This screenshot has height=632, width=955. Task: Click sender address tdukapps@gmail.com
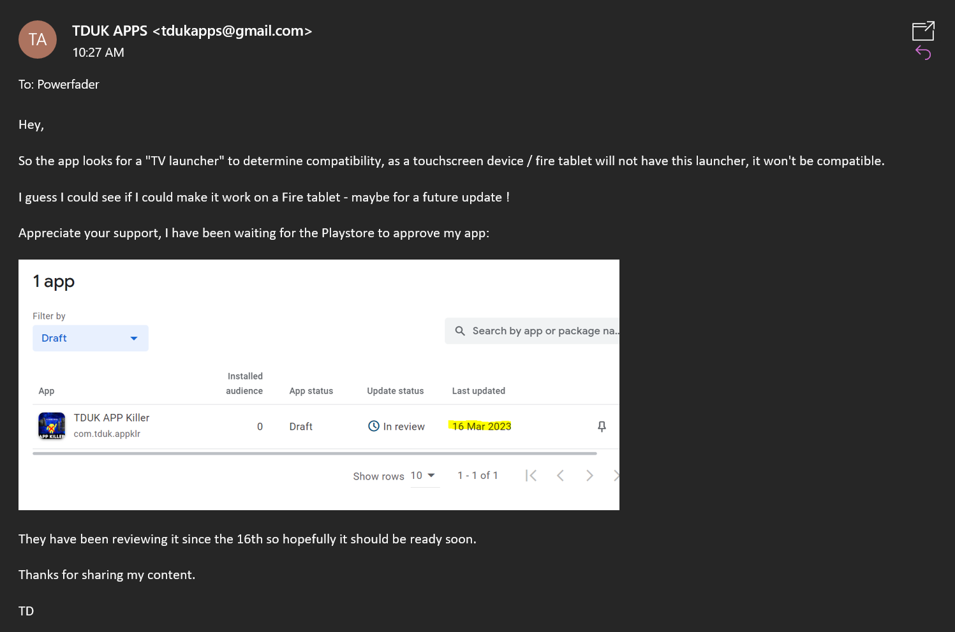[232, 31]
